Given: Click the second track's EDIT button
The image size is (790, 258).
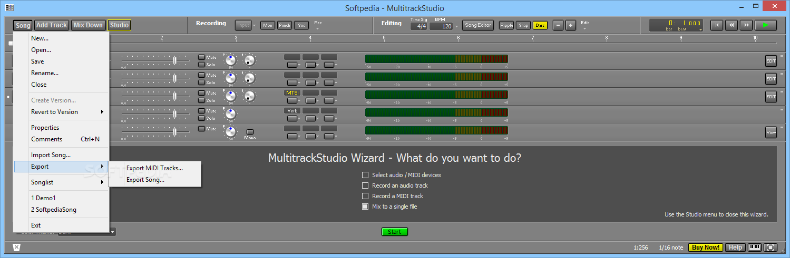Looking at the screenshot, I should 771,79.
